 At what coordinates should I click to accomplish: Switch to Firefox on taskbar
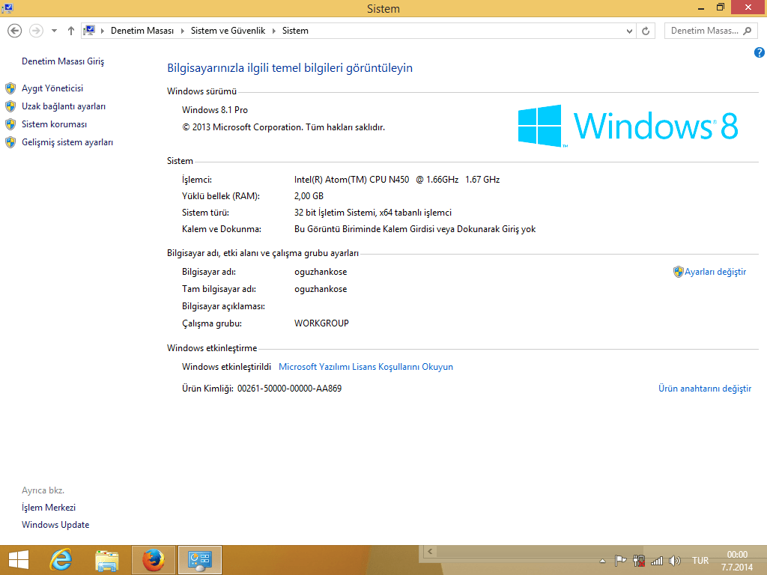click(x=153, y=560)
